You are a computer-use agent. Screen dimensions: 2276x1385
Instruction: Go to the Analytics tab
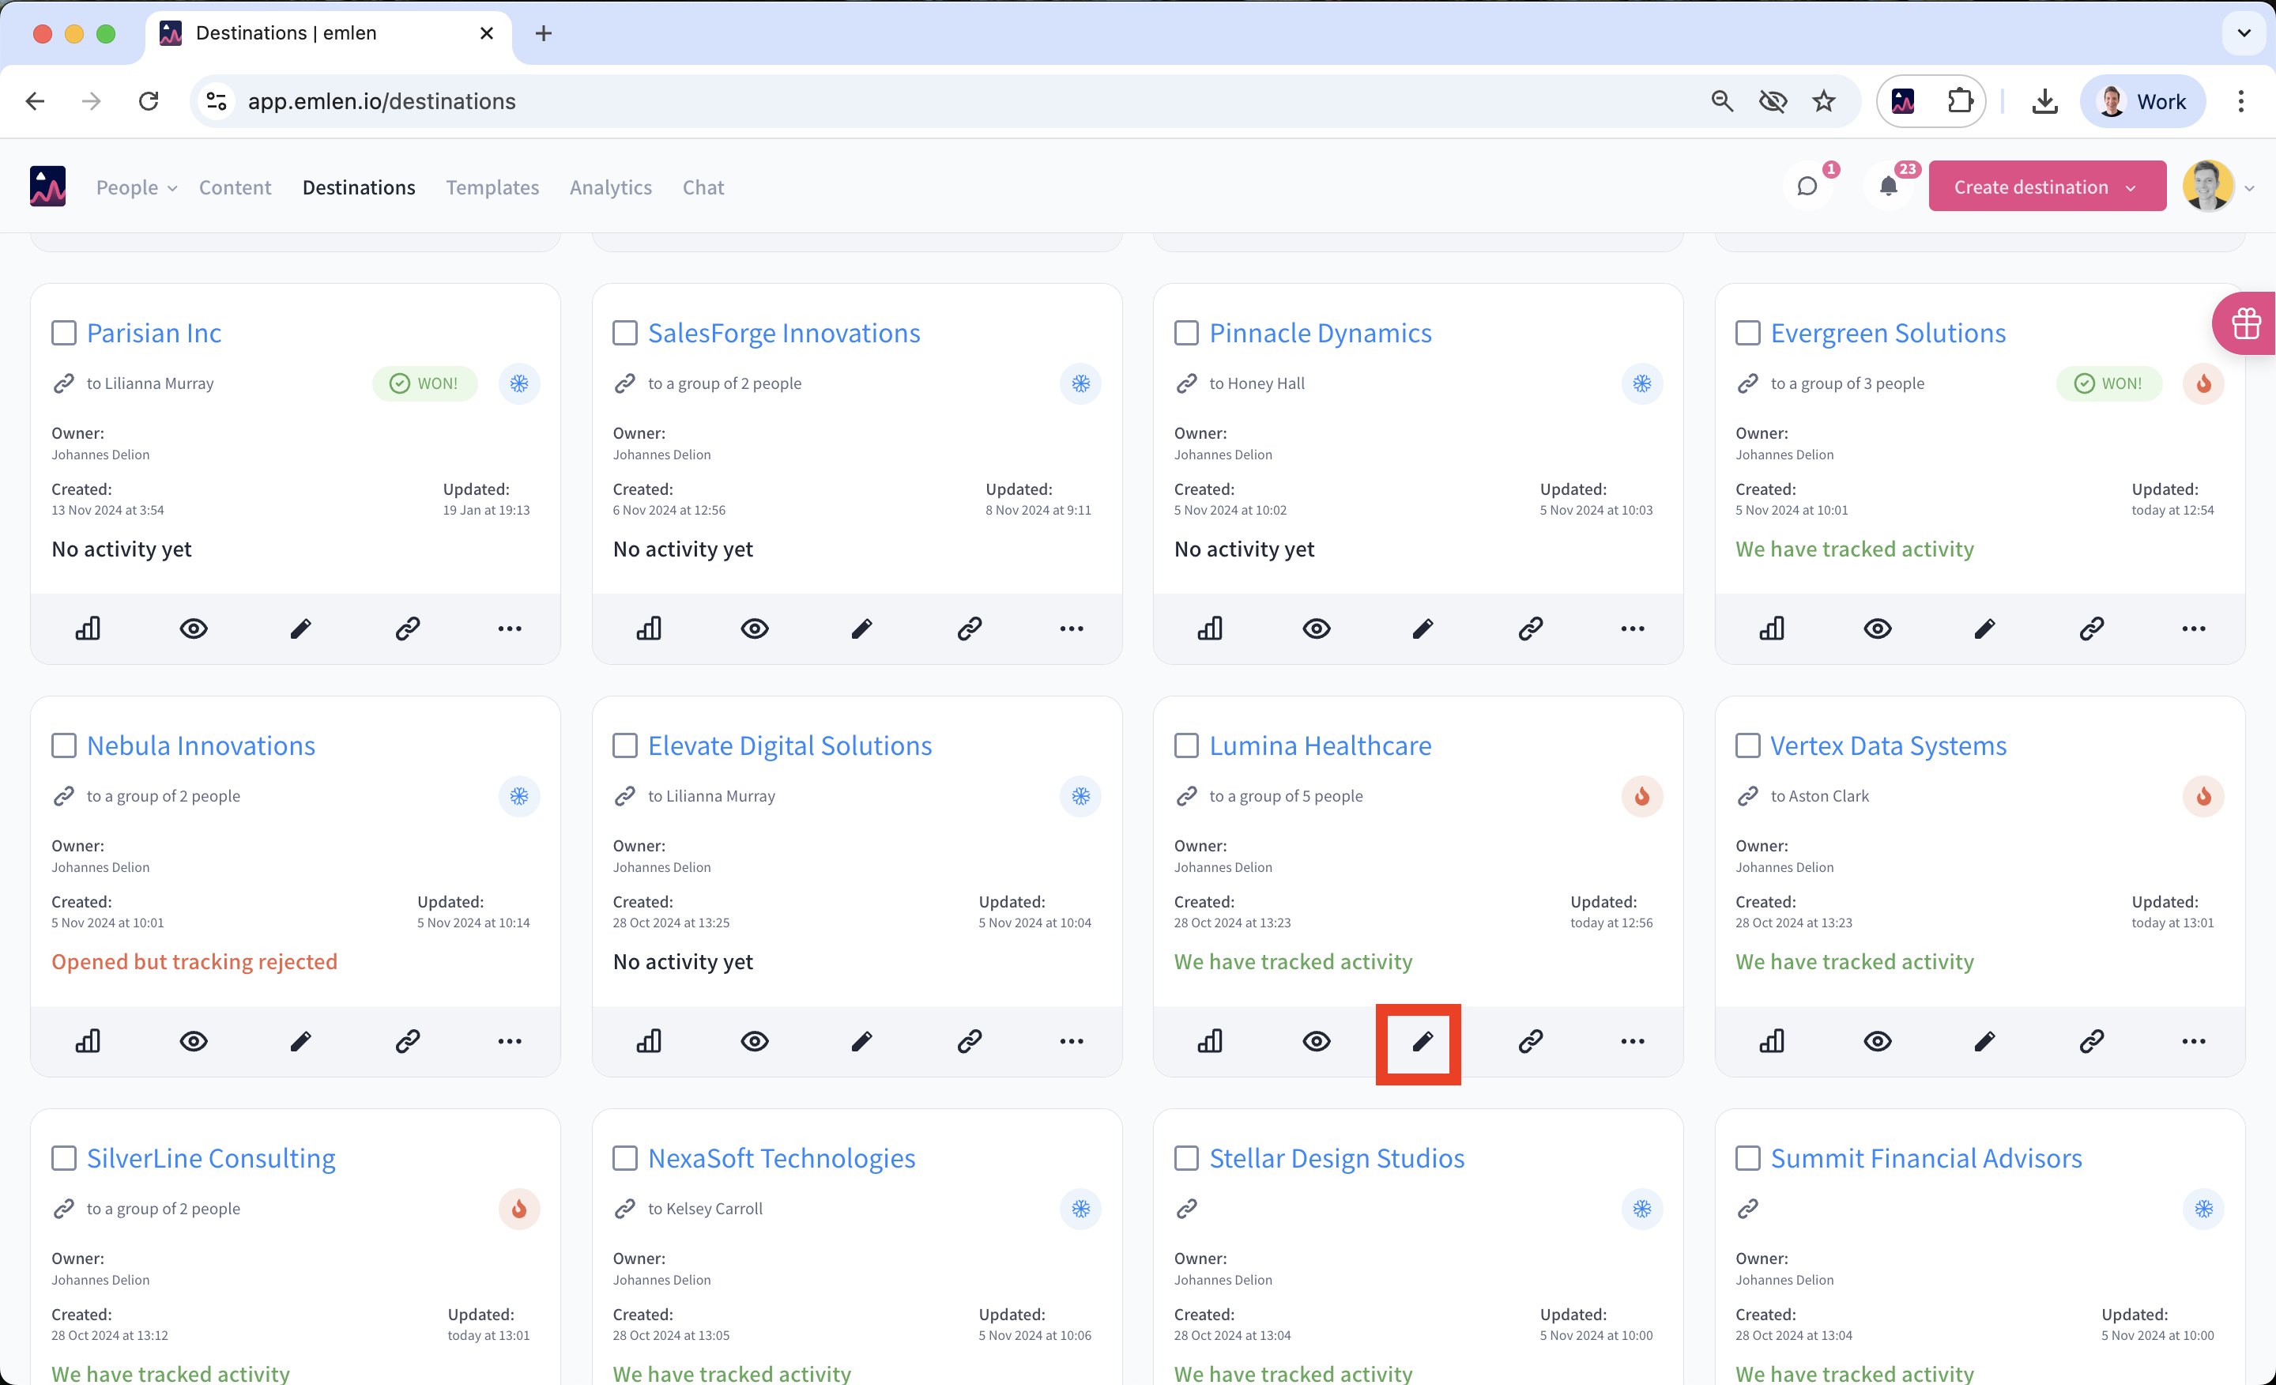(x=611, y=187)
